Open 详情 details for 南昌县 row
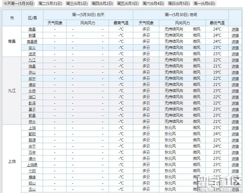Viewport: 243px width, 193px height. click(235, 42)
